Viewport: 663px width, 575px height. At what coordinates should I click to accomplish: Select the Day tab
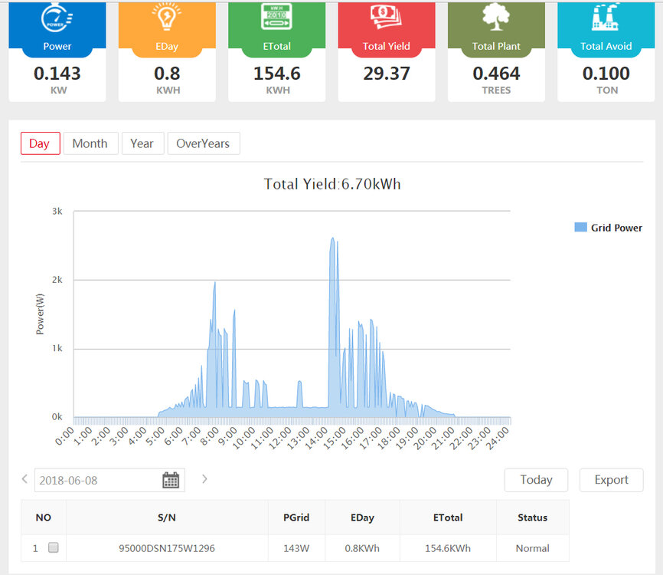pos(40,143)
